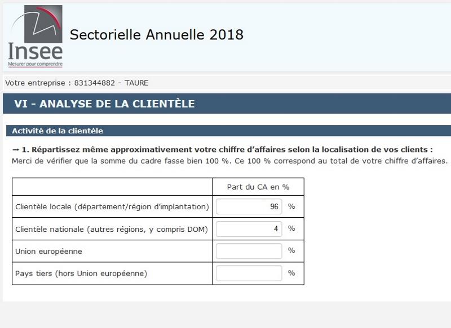This screenshot has height=328, width=451.
Task: Select the Clientèle locale percentage input field
Action: tap(248, 206)
